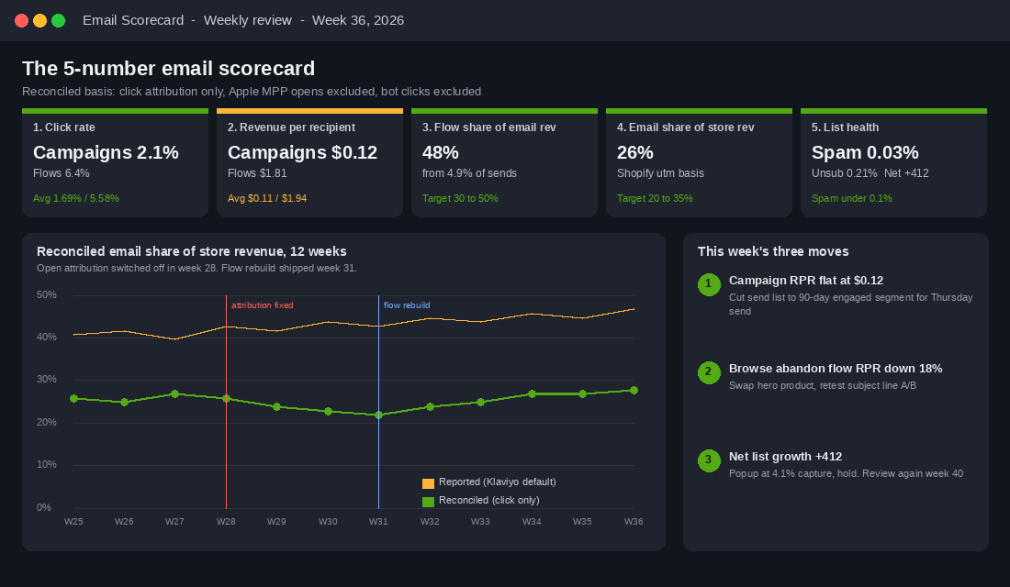This screenshot has width=1010, height=587.
Task: Click the '26%' email share value
Action: coord(634,152)
